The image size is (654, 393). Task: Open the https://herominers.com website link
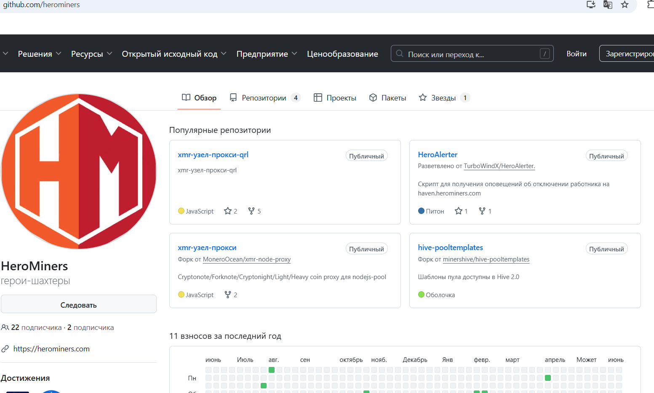tap(51, 349)
